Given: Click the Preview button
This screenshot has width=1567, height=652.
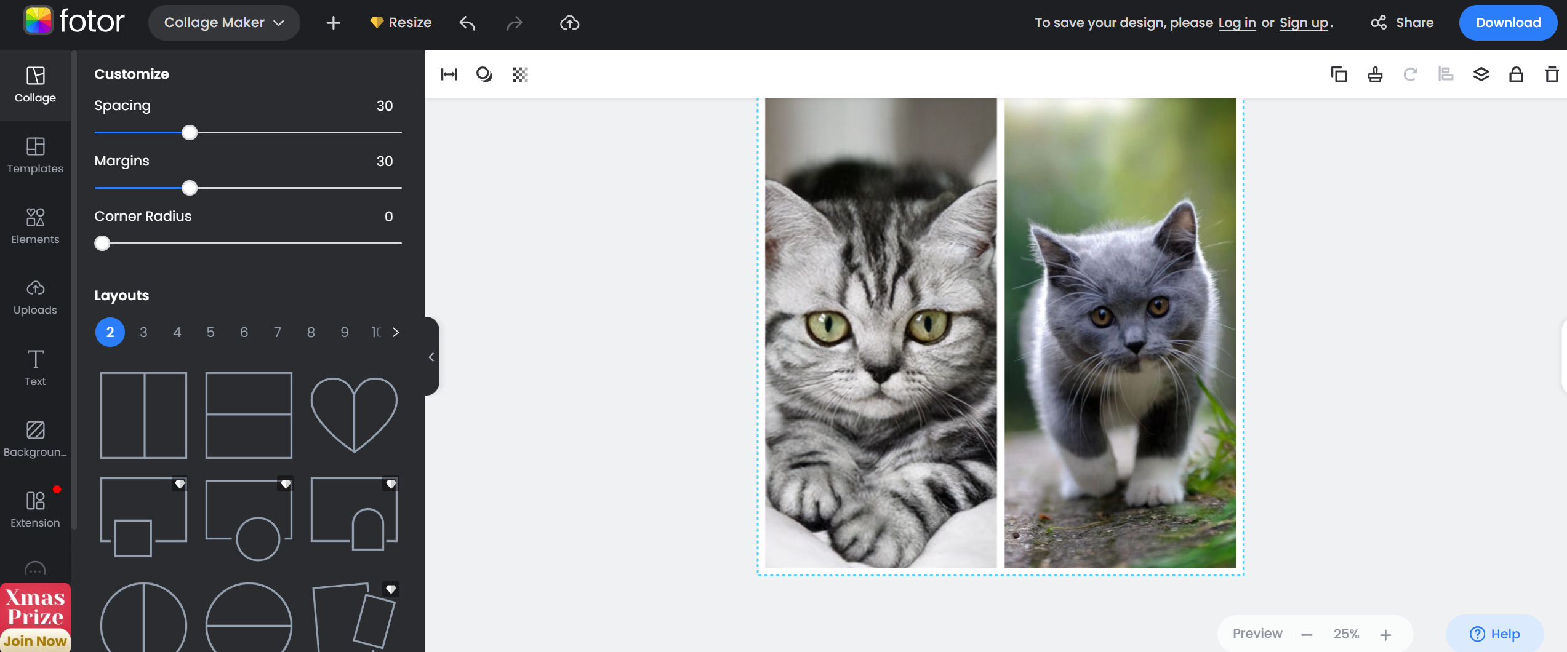Looking at the screenshot, I should (1257, 634).
